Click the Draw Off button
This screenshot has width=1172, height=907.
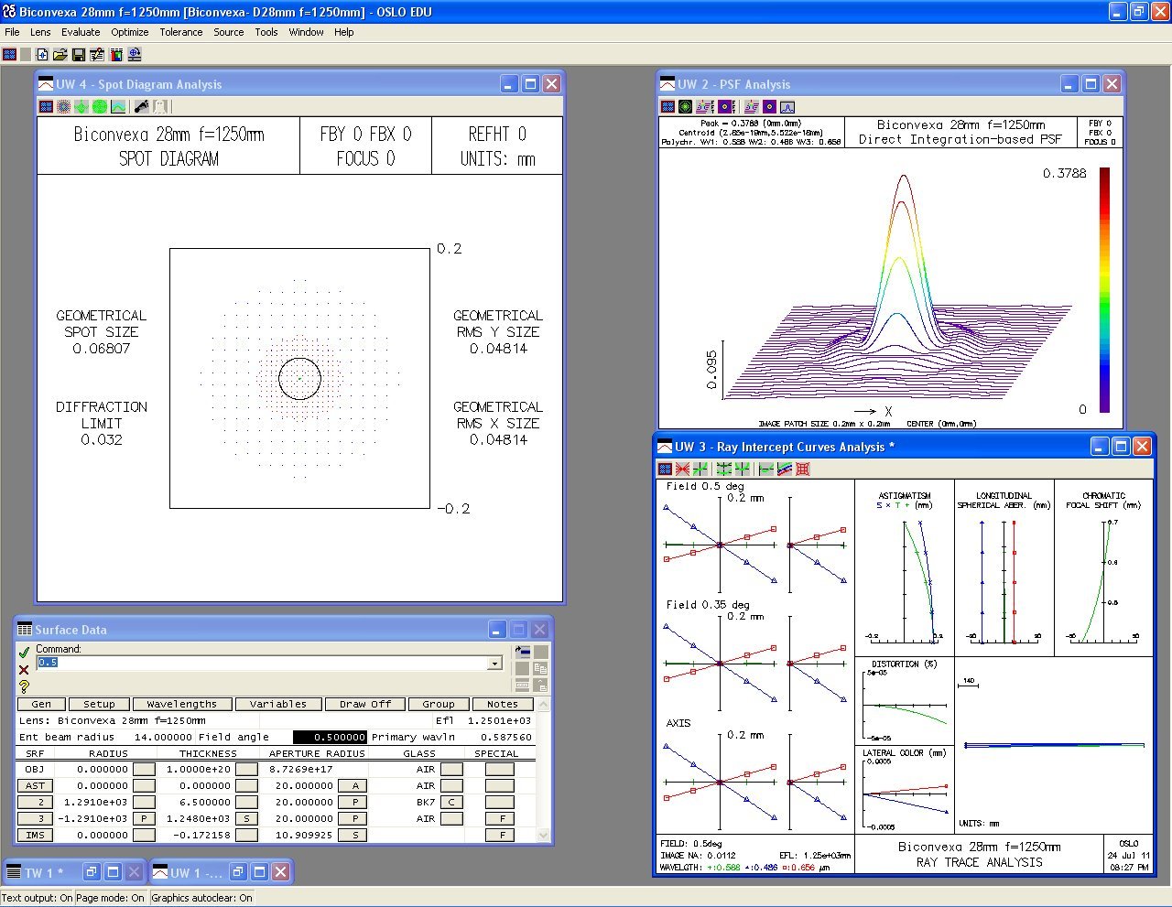pos(365,704)
